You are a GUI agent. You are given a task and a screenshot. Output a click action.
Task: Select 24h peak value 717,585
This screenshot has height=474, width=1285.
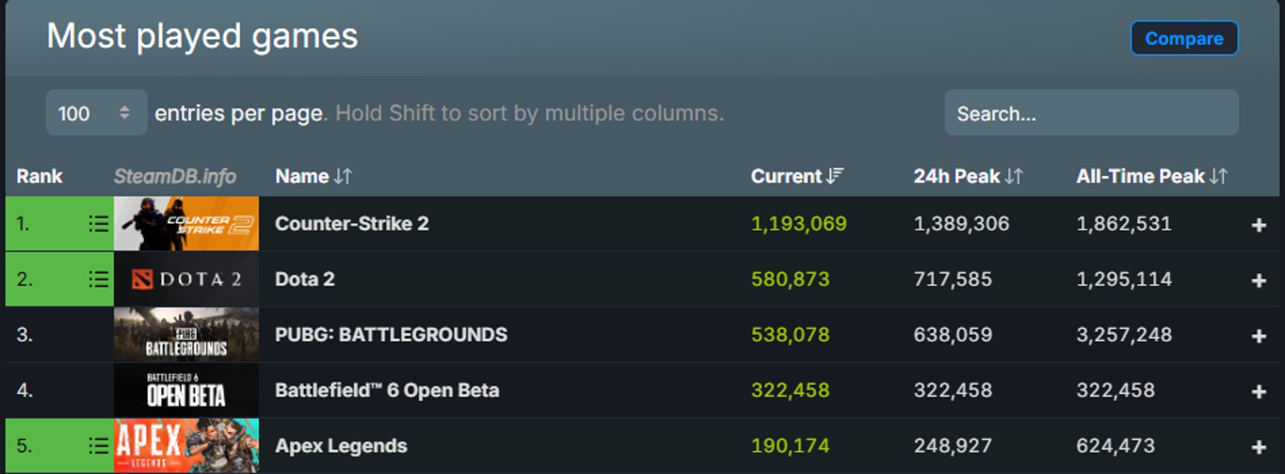pyautogui.click(x=953, y=279)
